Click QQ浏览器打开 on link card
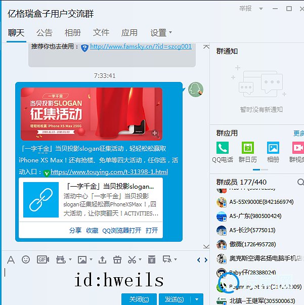Viewport: 304px width, 305px height. pyautogui.click(x=122, y=231)
